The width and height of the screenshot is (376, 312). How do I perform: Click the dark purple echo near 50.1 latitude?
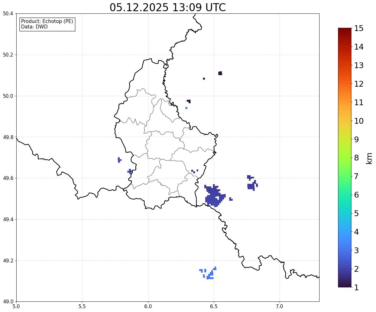(x=220, y=73)
